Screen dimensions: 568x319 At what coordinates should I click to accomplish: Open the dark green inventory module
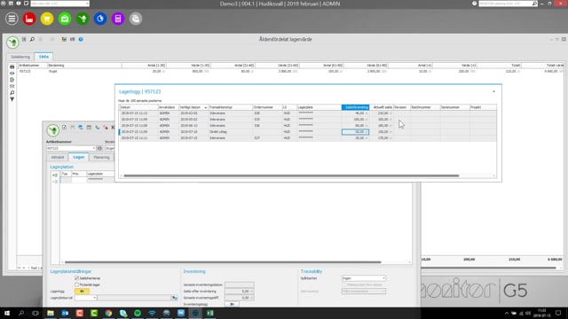(x=83, y=19)
